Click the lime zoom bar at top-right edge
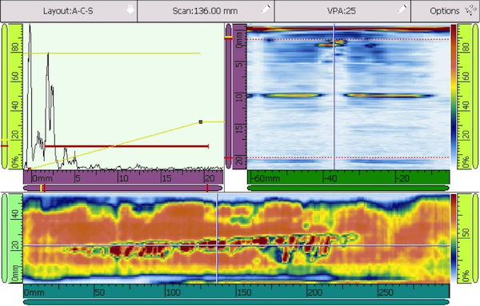This screenshot has width=480, height=306. (x=475, y=97)
